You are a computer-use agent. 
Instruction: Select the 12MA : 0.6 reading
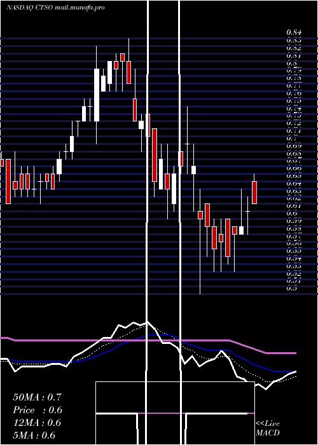(37, 423)
